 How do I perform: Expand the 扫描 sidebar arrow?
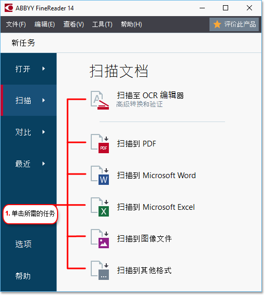[44, 100]
